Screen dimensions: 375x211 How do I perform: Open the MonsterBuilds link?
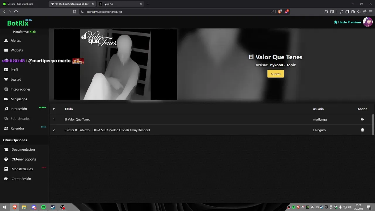(18, 169)
